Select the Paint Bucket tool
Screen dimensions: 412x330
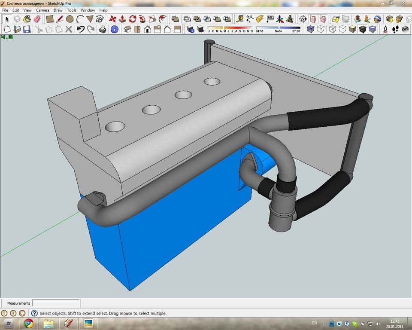tap(27, 19)
